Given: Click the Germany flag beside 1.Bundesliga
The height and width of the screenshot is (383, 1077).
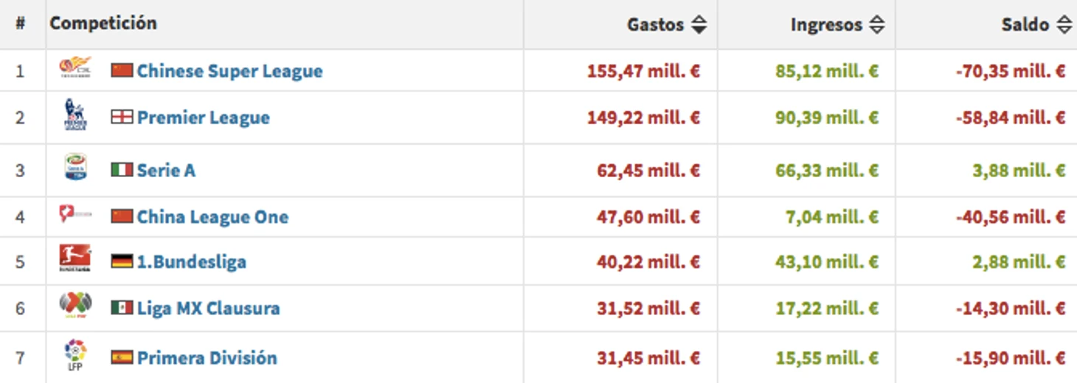Looking at the screenshot, I should pyautogui.click(x=122, y=261).
